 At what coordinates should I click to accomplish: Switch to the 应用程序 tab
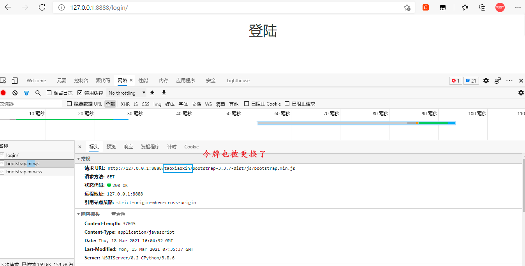(x=185, y=81)
